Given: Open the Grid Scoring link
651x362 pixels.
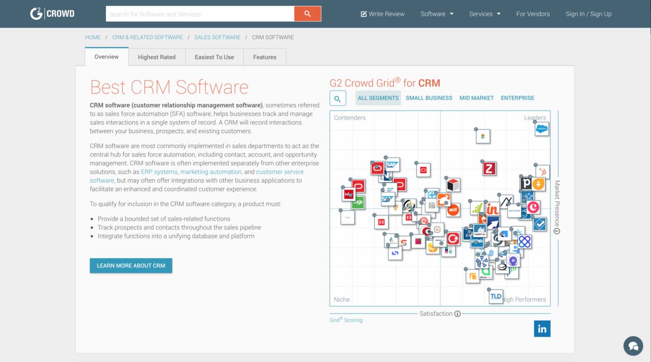Looking at the screenshot, I should point(346,320).
